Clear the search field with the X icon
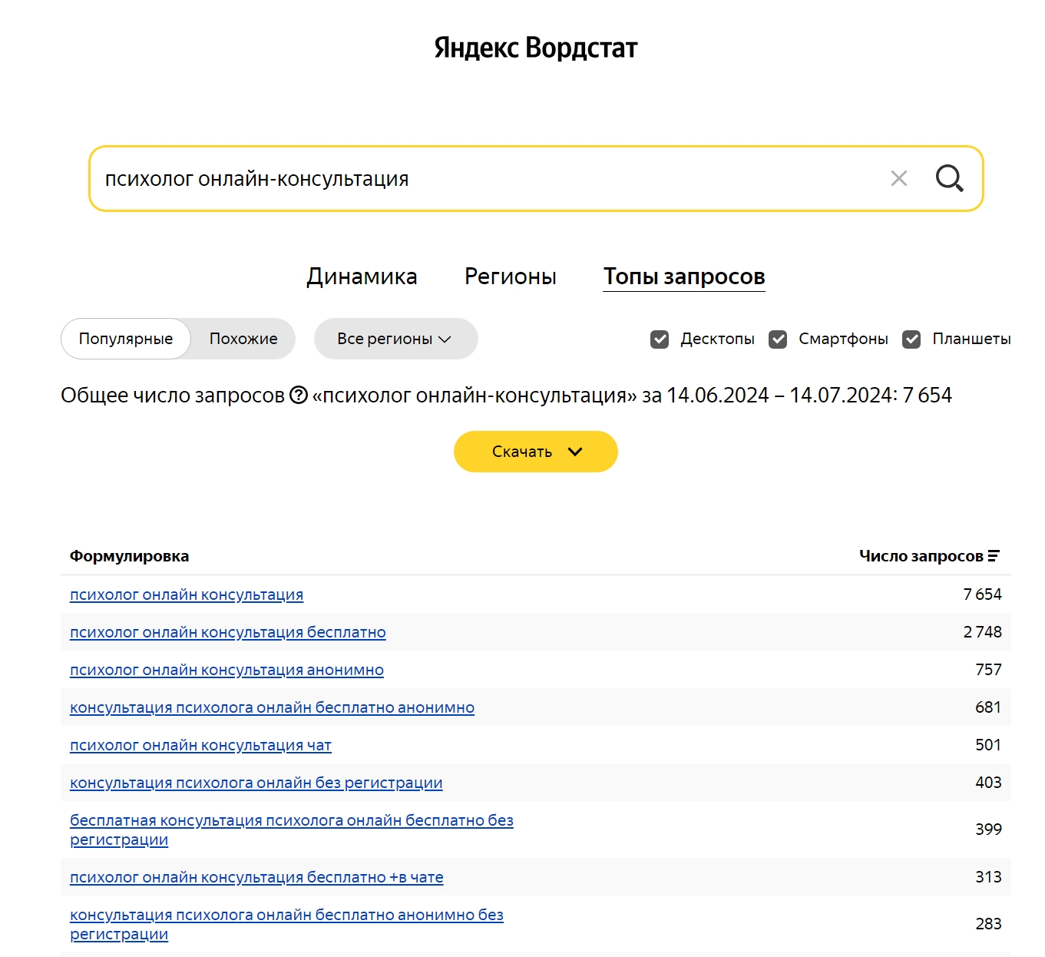This screenshot has height=957, width=1045. pyautogui.click(x=898, y=178)
